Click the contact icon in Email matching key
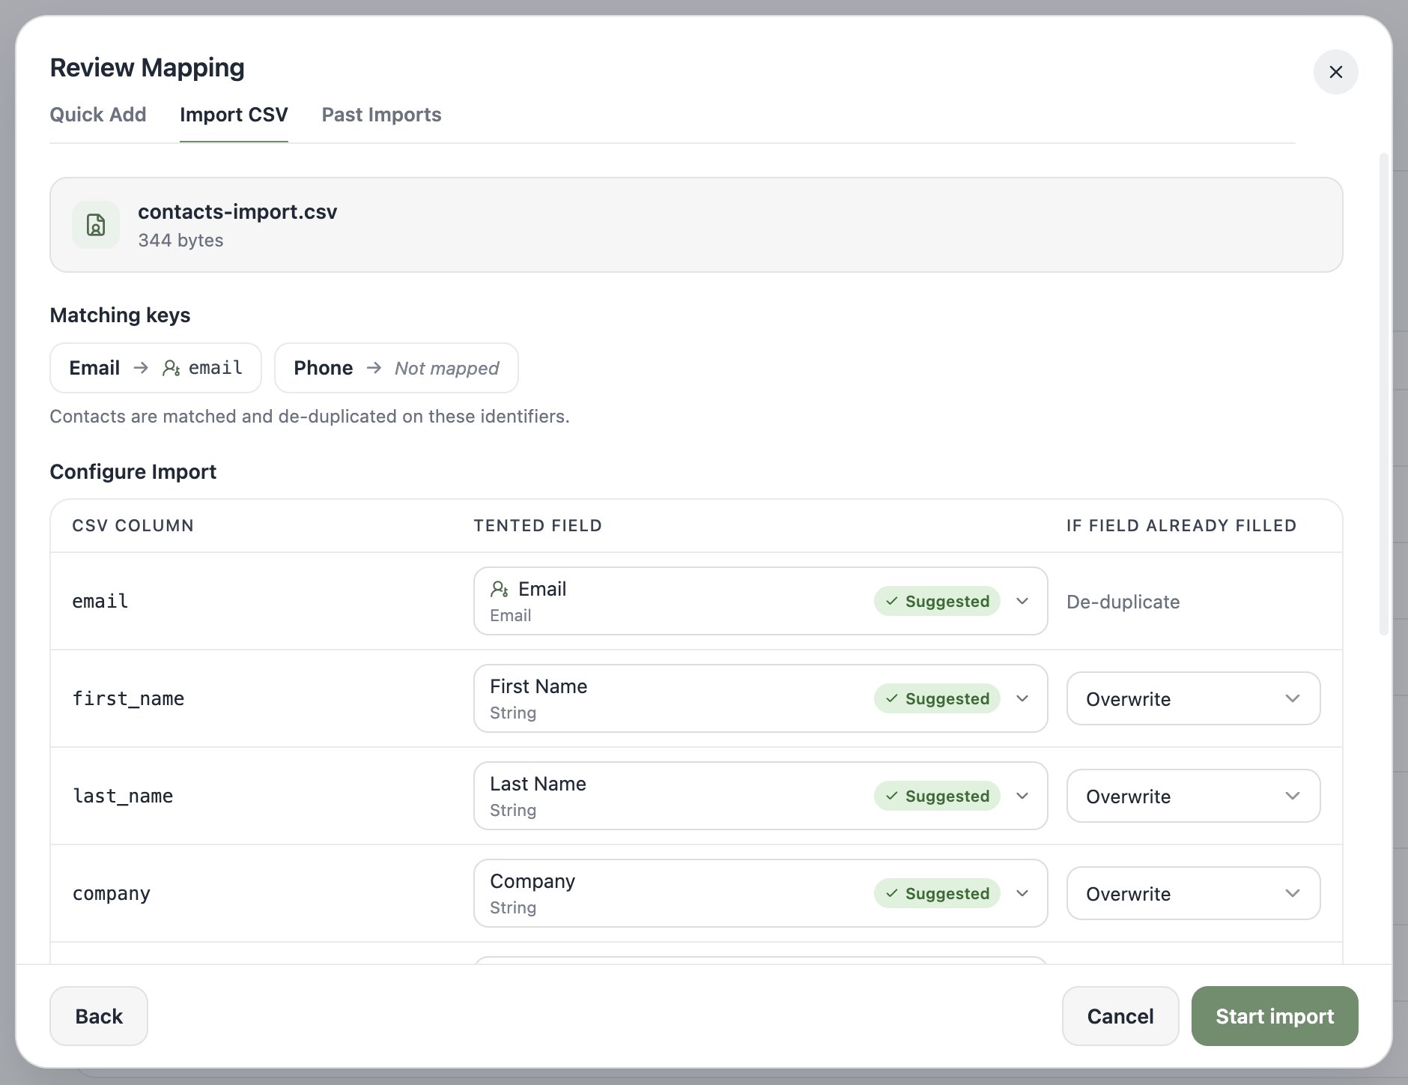Viewport: 1408px width, 1085px height. click(x=172, y=368)
